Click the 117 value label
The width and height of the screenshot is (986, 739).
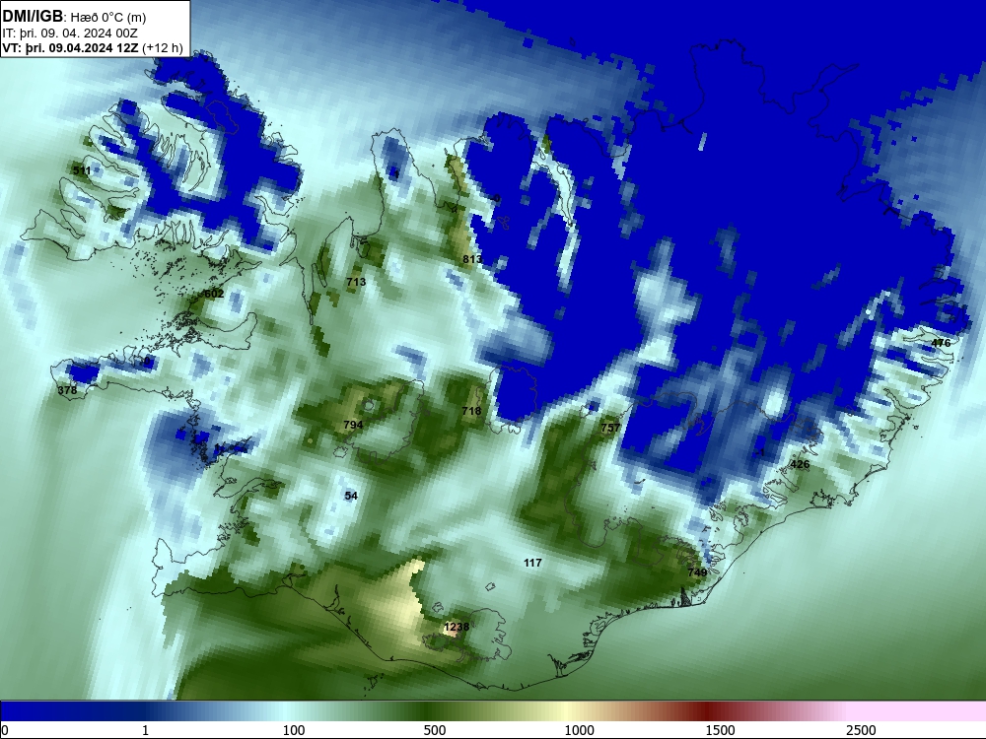coord(532,563)
